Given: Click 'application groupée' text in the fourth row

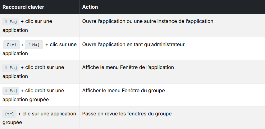Looking at the screenshot, I should click(25, 99).
